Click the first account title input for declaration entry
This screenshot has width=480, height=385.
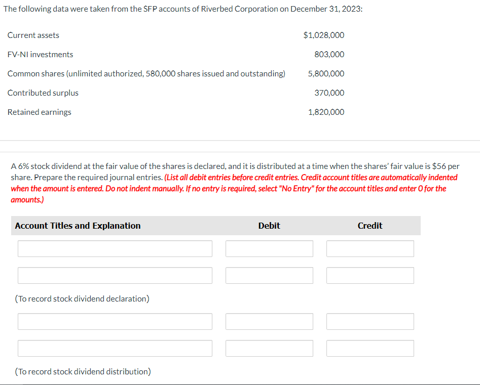pyautogui.click(x=115, y=248)
